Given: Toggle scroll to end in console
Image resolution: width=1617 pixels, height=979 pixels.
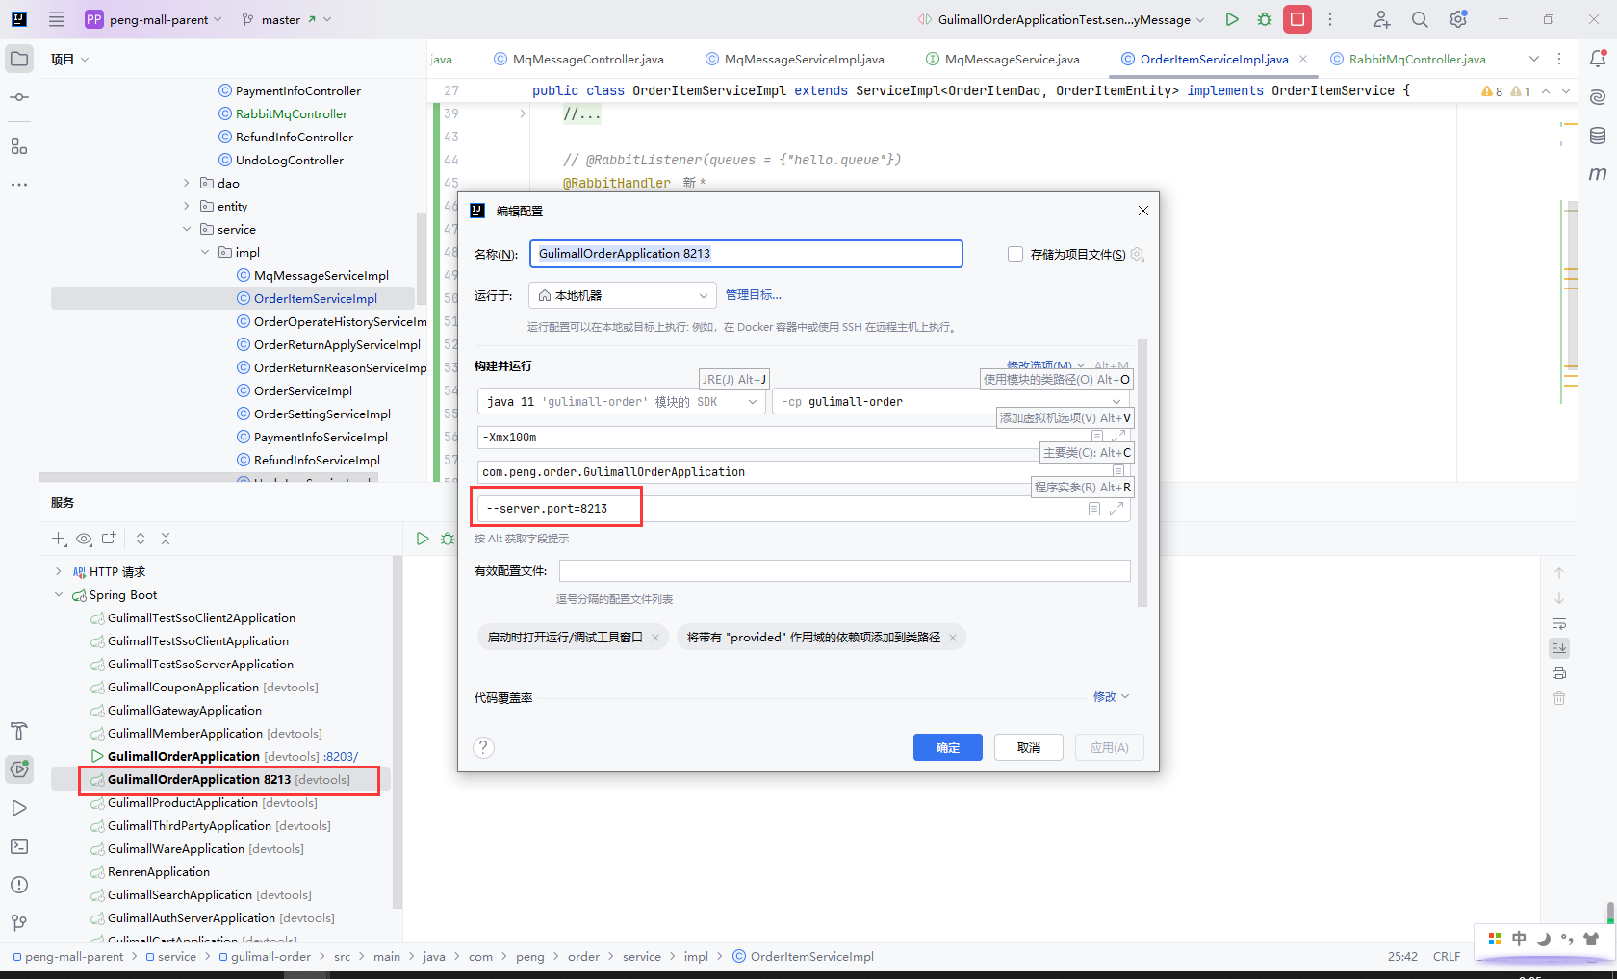Looking at the screenshot, I should (x=1559, y=648).
